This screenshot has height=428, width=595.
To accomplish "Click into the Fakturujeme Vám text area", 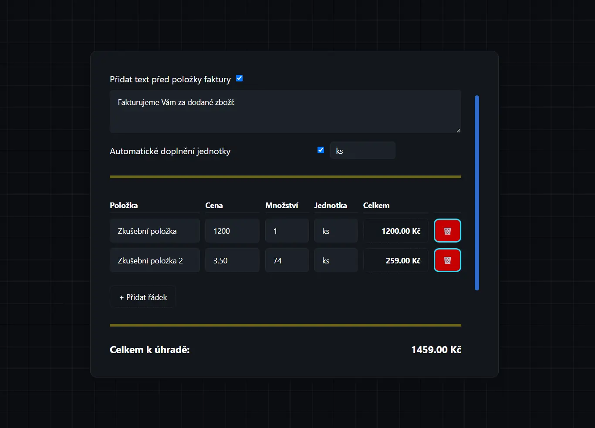I will pos(285,111).
